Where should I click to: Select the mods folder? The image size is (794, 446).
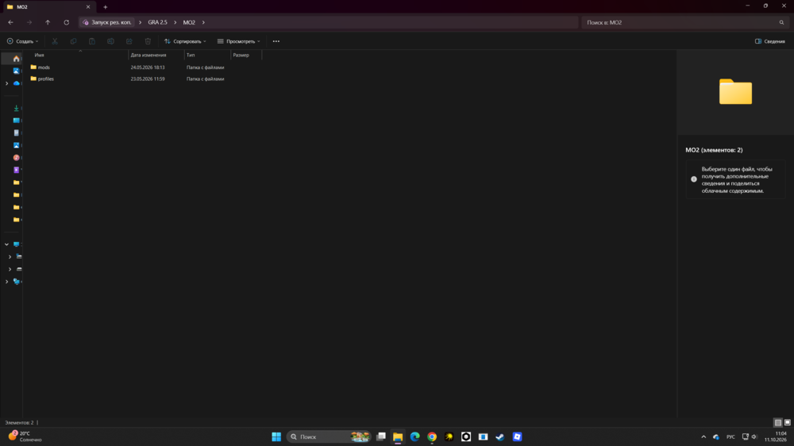[44, 67]
